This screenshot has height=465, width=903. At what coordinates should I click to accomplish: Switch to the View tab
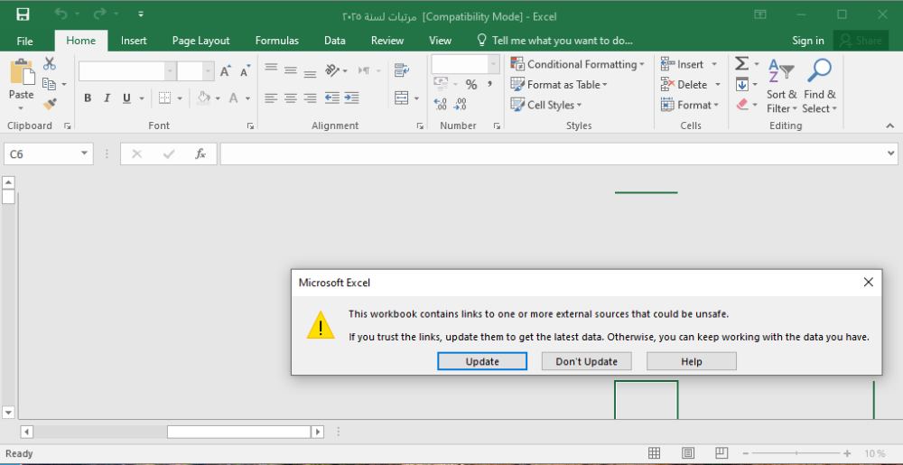pos(440,41)
